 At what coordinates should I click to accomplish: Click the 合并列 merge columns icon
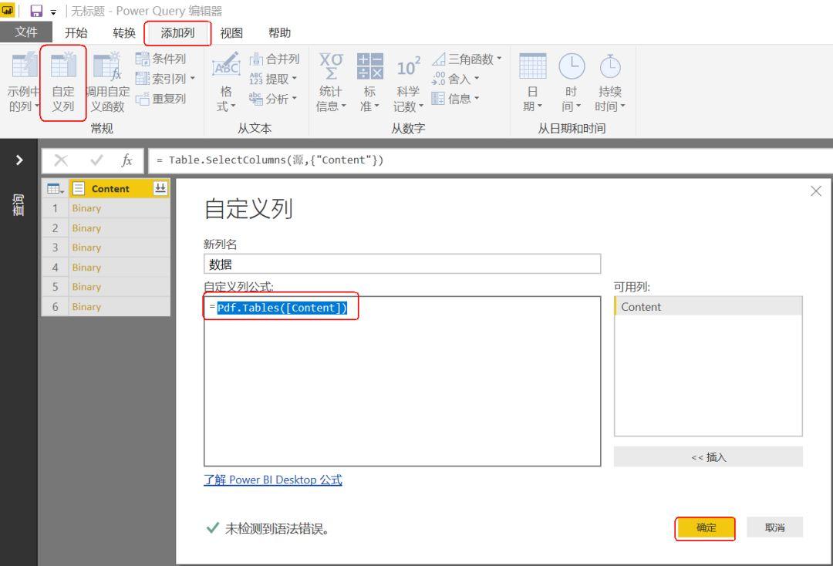pyautogui.click(x=256, y=59)
